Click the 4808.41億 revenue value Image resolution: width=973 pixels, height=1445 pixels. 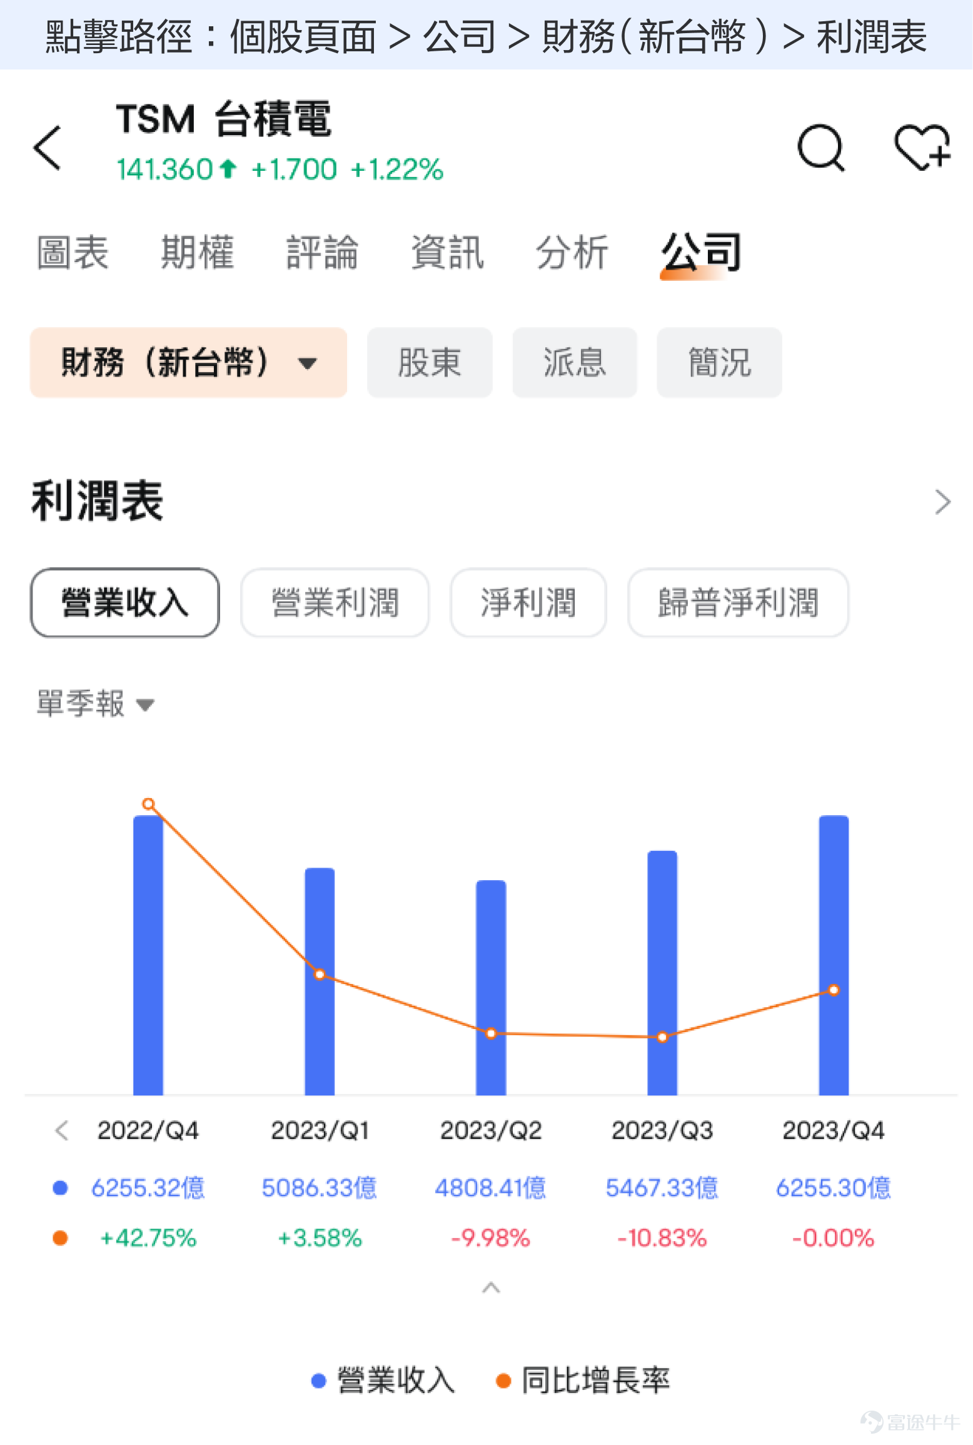[x=491, y=1187]
